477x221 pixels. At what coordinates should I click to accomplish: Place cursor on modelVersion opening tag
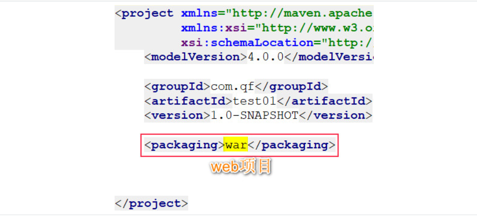pyautogui.click(x=196, y=57)
